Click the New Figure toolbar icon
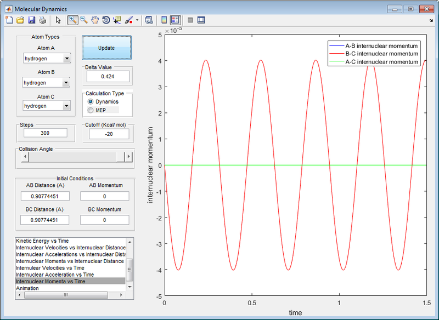 pyautogui.click(x=9, y=20)
